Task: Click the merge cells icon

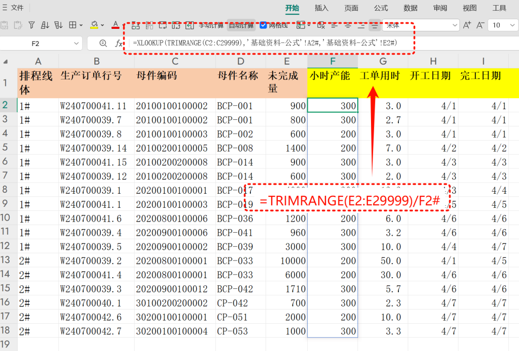Action: pos(176,25)
